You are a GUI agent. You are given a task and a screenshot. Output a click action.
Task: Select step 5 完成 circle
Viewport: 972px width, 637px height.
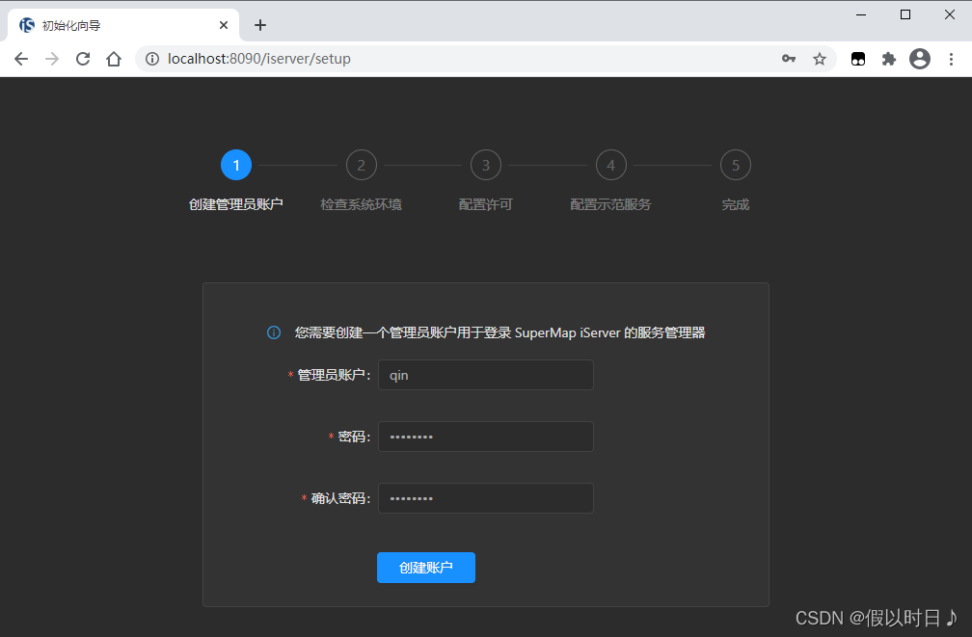pos(735,165)
